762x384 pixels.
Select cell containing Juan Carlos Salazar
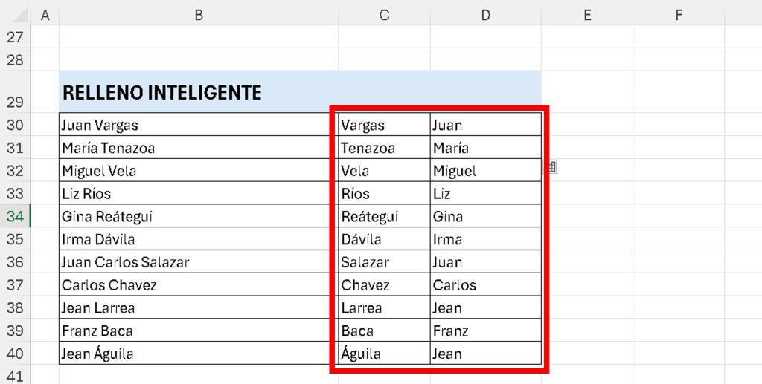(x=194, y=261)
